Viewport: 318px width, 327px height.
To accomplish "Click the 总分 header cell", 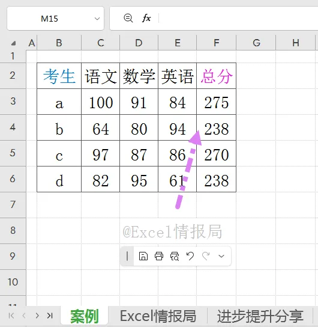I will [217, 76].
